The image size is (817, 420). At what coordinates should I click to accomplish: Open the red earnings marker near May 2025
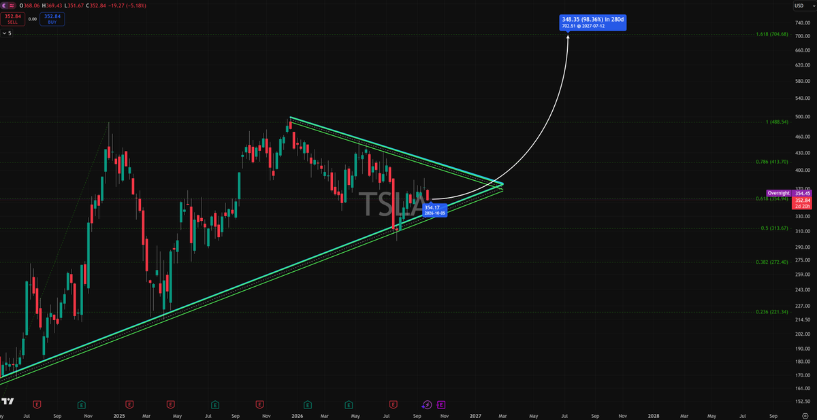pyautogui.click(x=170, y=404)
